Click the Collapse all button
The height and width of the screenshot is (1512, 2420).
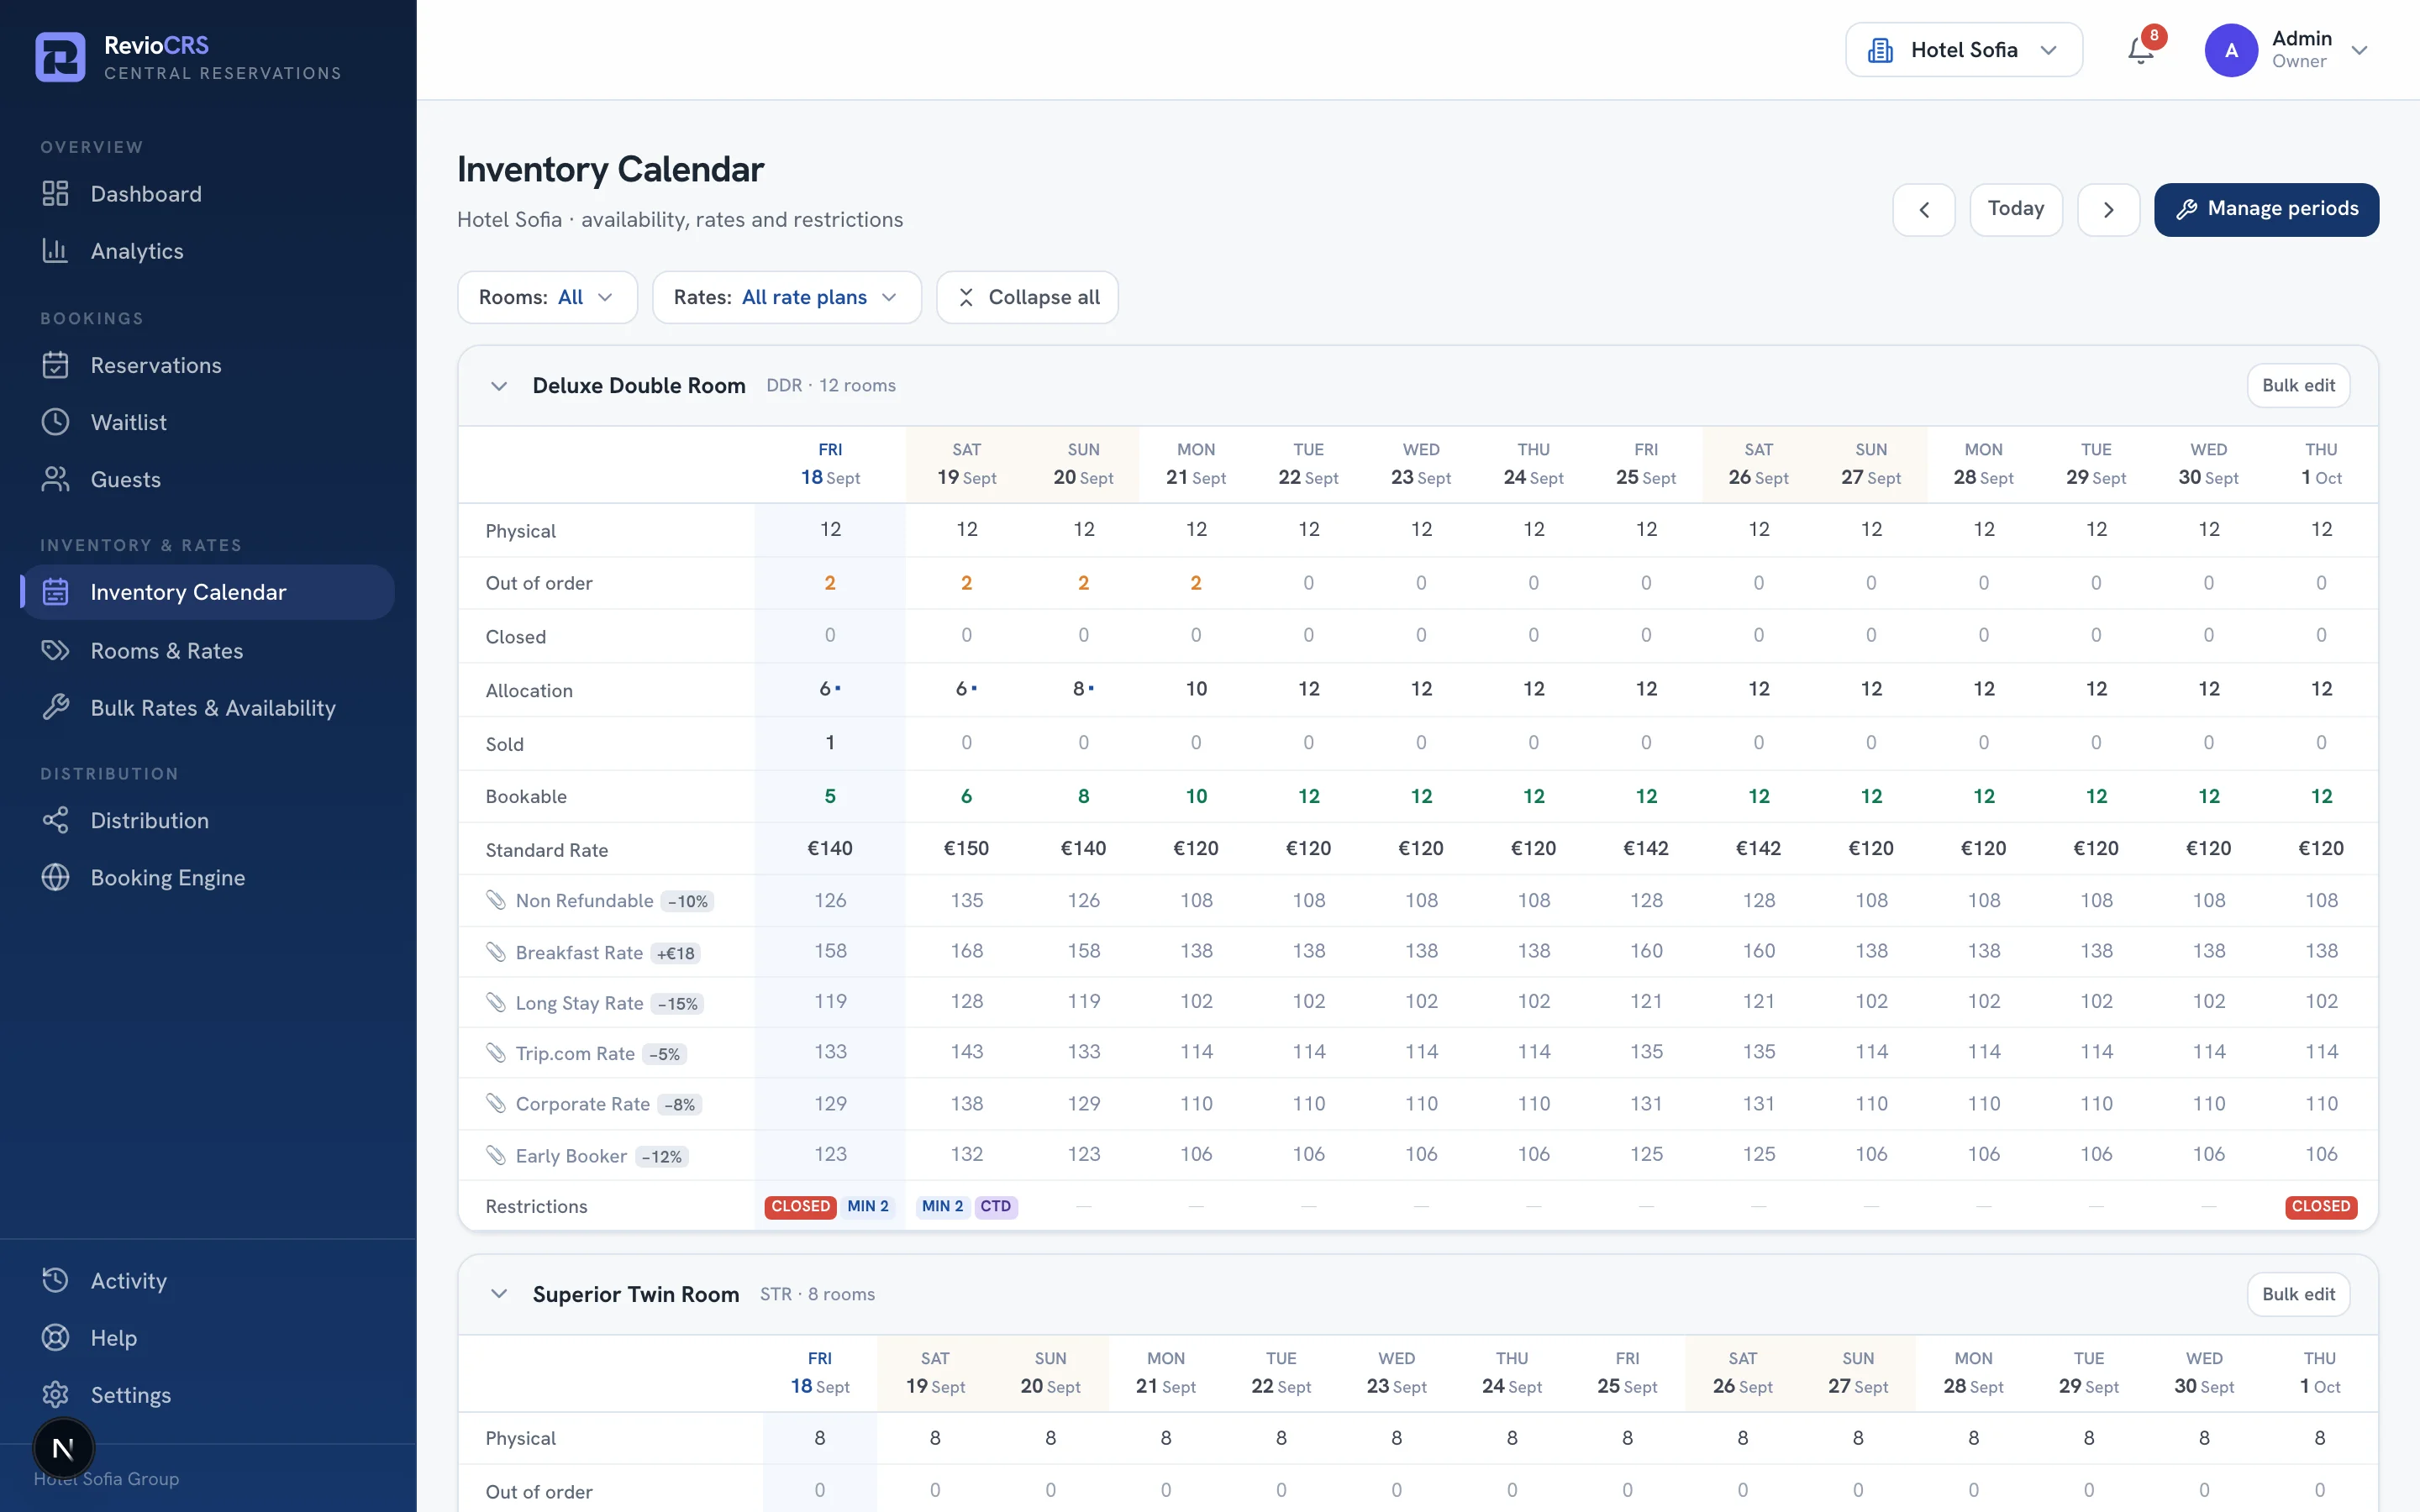(x=1027, y=297)
